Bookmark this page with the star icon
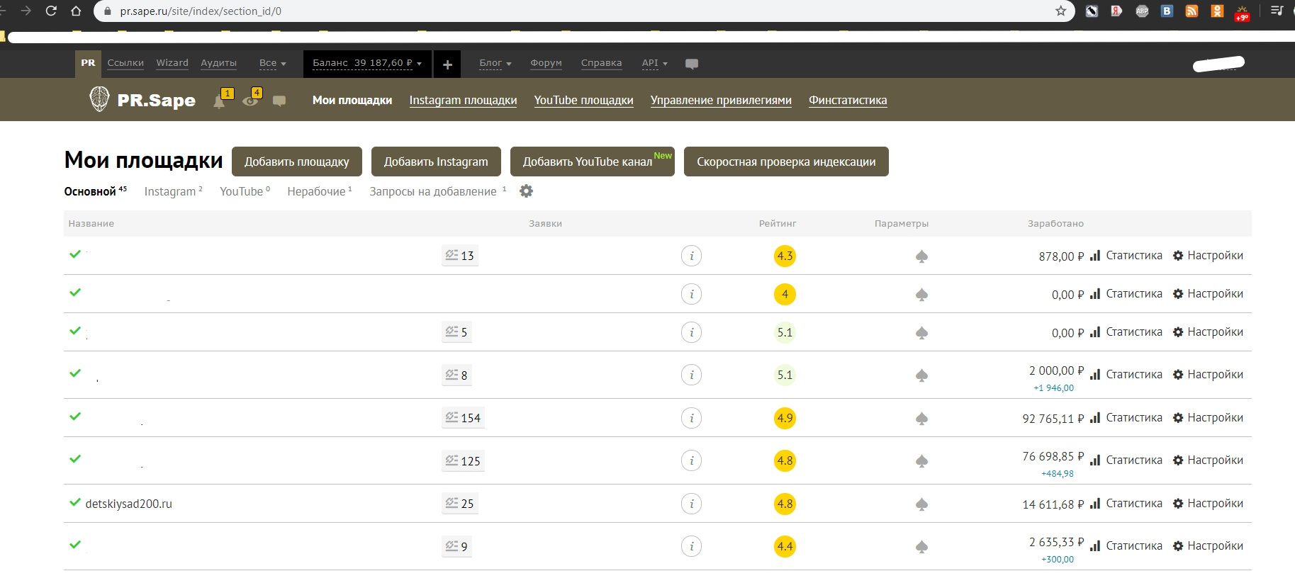 point(1060,11)
